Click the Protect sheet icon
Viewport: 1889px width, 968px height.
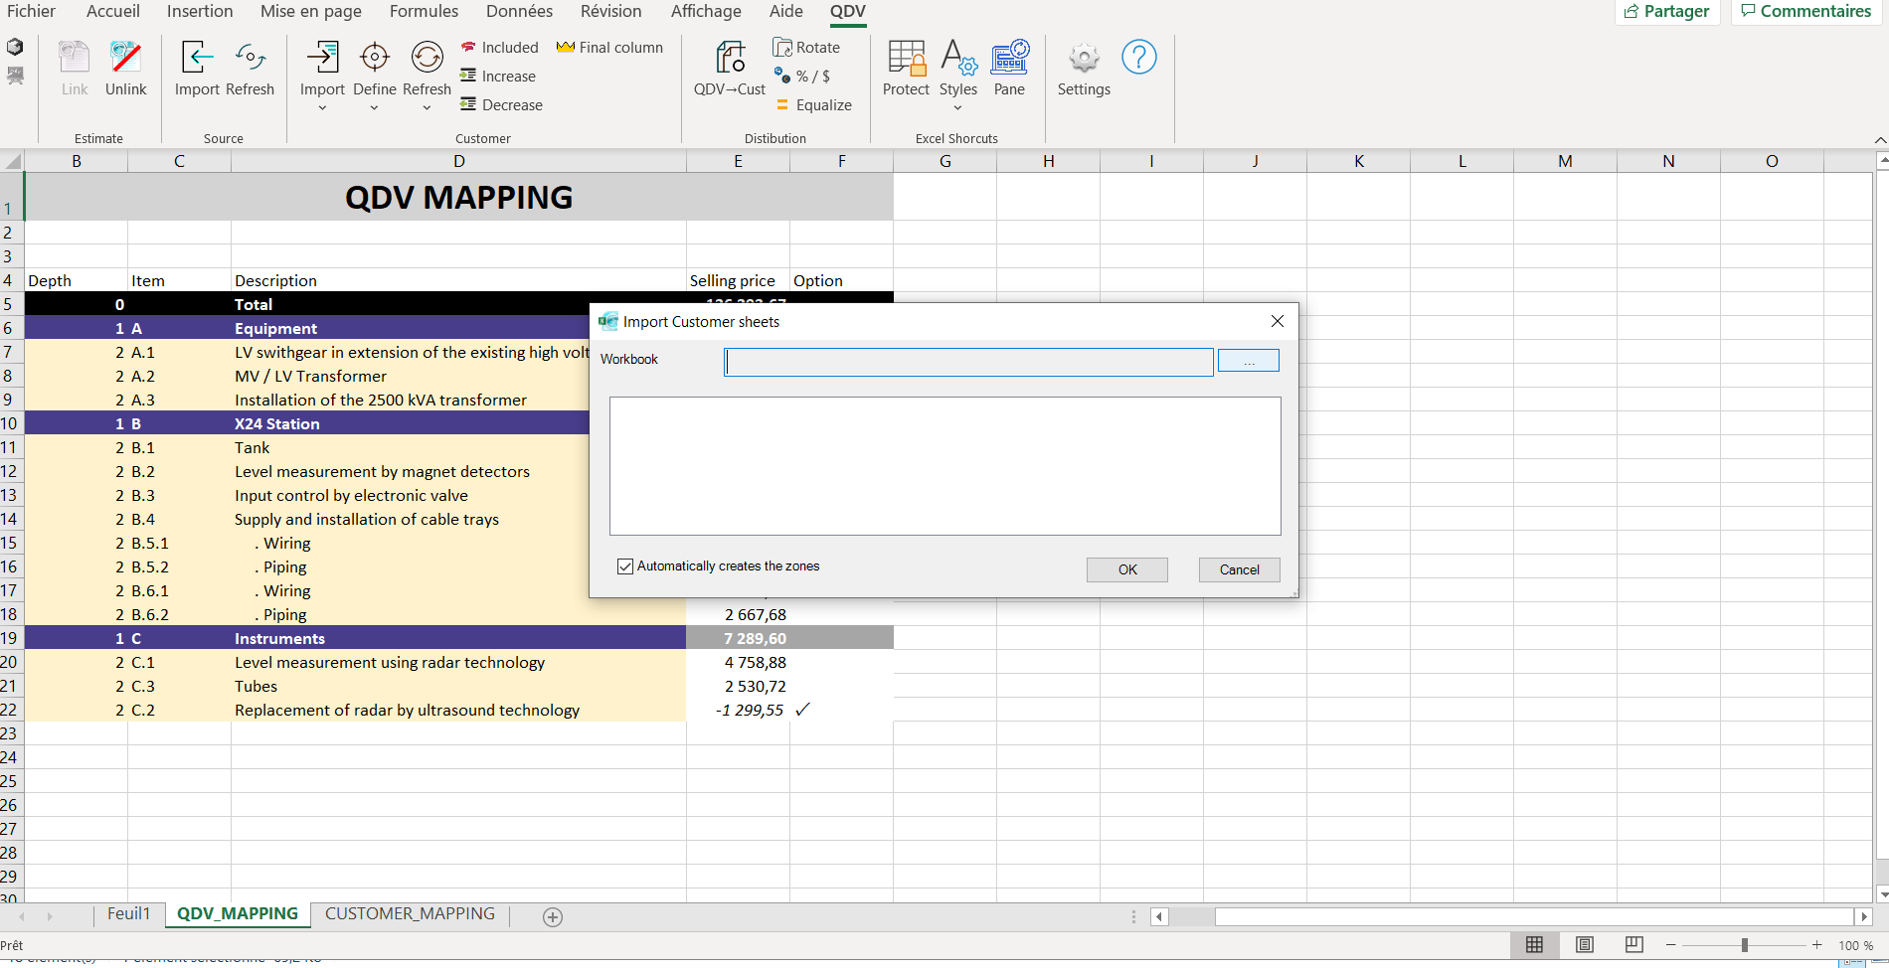coord(906,58)
